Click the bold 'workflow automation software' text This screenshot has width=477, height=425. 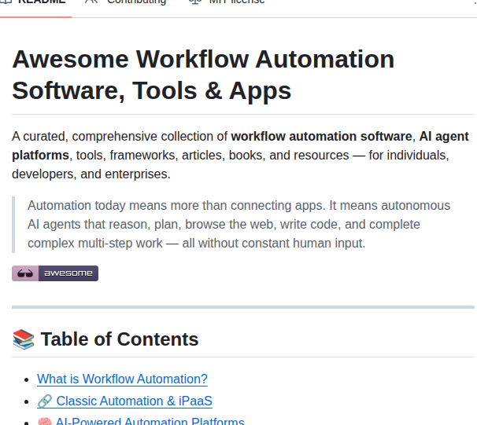321,137
